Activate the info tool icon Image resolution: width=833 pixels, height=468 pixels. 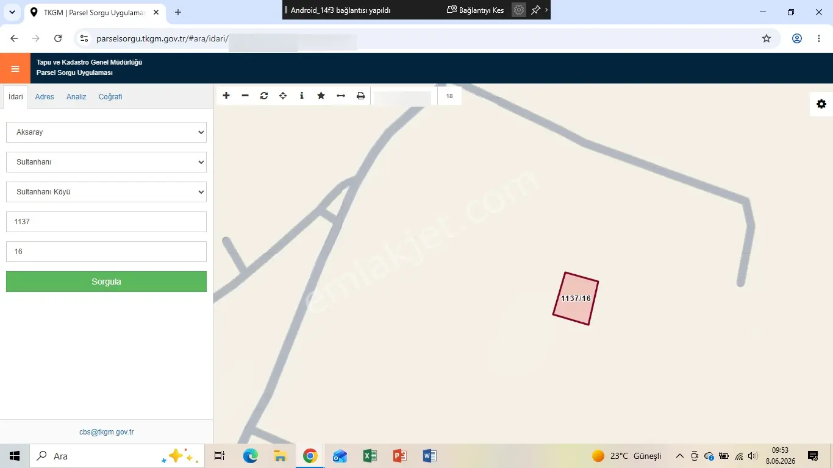click(x=302, y=96)
